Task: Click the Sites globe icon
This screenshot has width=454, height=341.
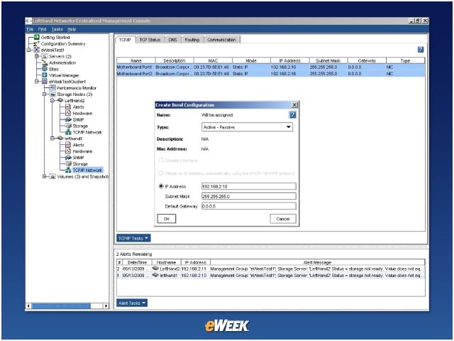Action: coord(45,69)
